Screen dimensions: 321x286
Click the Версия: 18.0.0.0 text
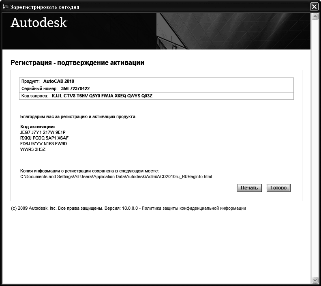[x=121, y=209]
